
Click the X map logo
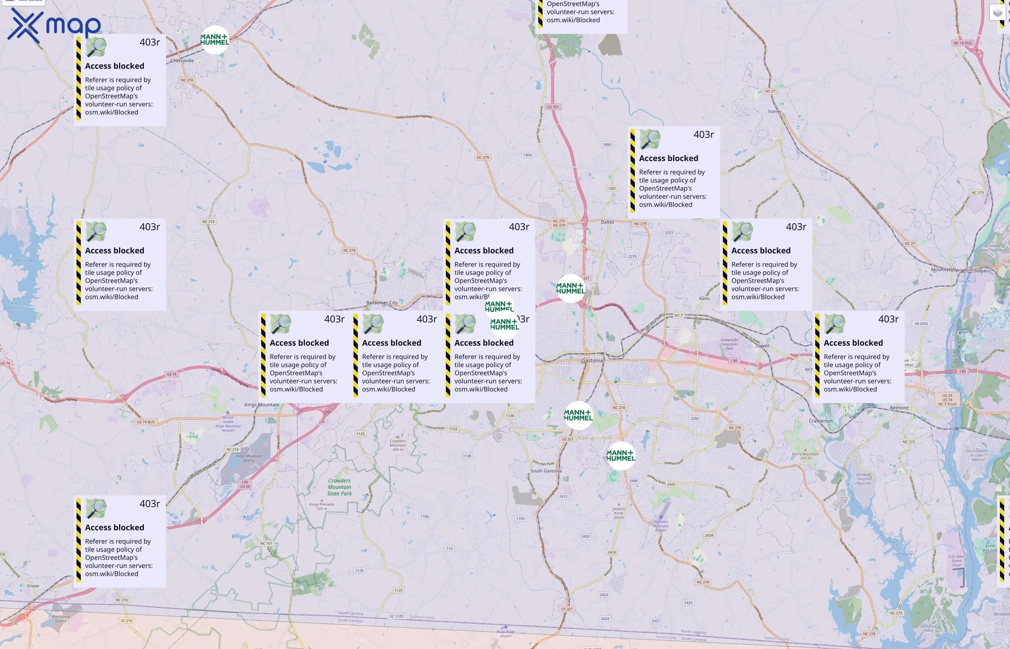click(x=54, y=25)
